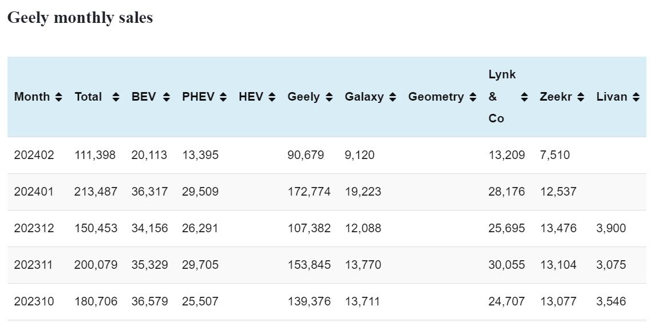Sort table by the Total sort icon
651x322 pixels.
116,97
